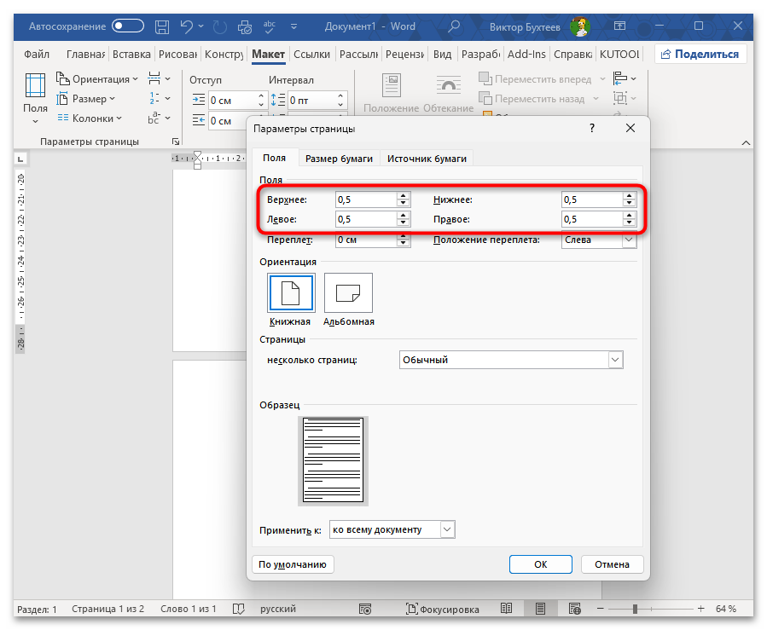The height and width of the screenshot is (630, 767).
Task: Open the Paper Source (Источник бумаги) tab
Action: click(x=427, y=159)
